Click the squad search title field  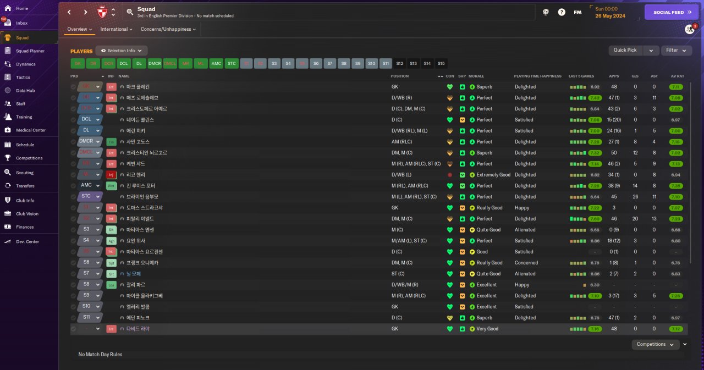click(328, 12)
